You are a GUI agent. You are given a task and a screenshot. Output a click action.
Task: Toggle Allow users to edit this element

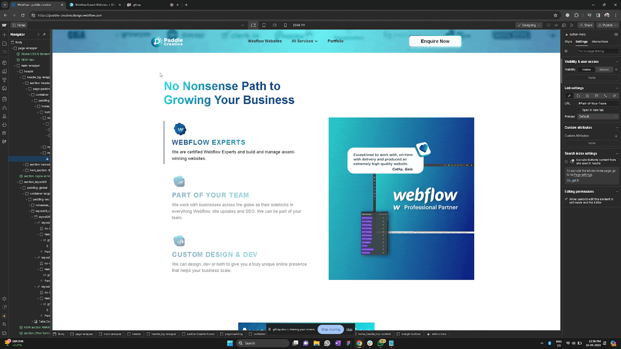(566, 199)
